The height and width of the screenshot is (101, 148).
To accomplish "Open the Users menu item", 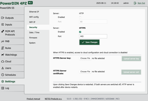I will coord(12,68).
